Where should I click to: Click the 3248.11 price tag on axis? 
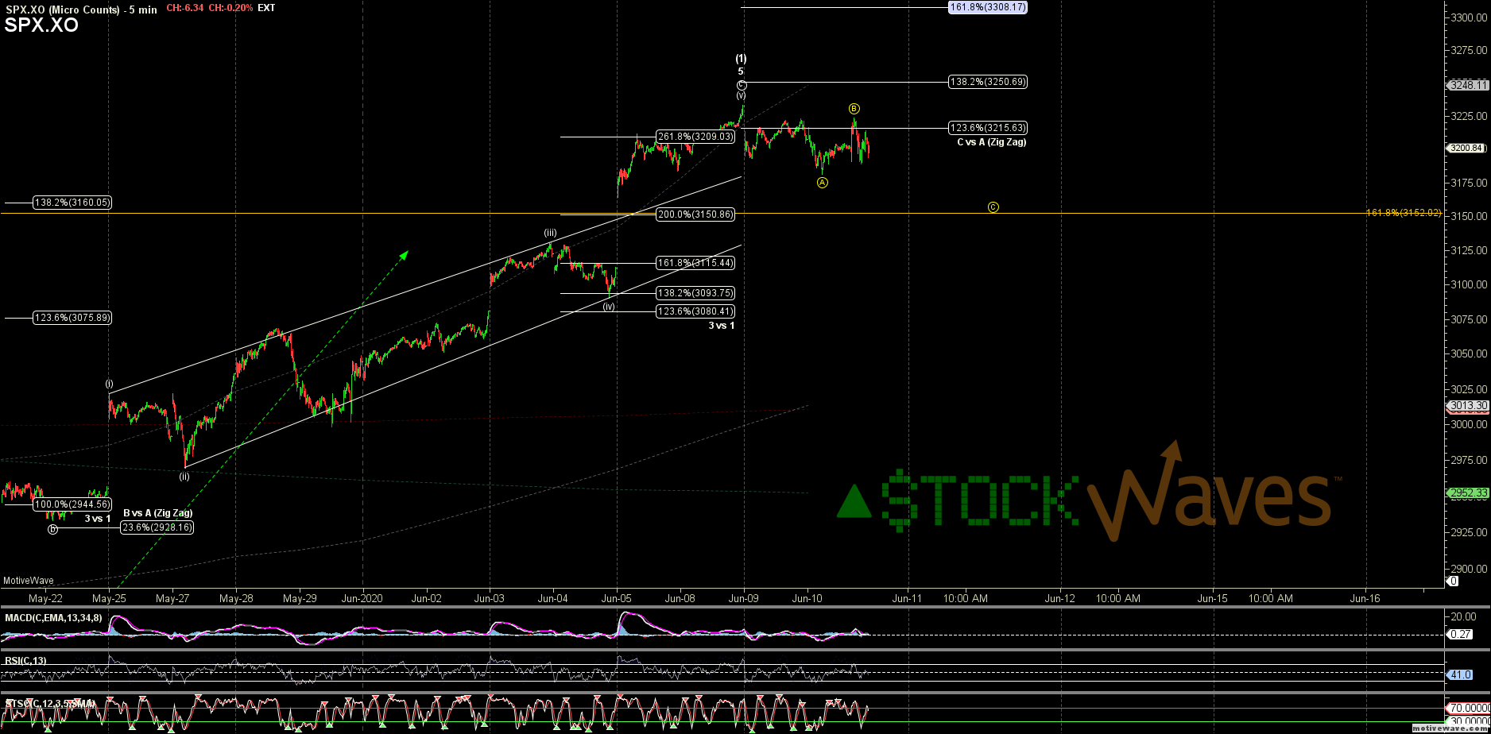[x=1467, y=85]
